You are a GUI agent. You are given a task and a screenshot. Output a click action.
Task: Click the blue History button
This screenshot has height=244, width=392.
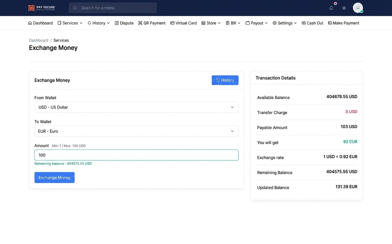(225, 80)
